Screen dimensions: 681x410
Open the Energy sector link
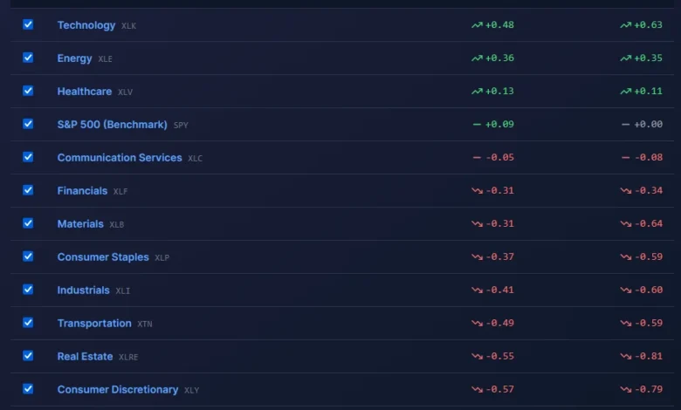(75, 58)
